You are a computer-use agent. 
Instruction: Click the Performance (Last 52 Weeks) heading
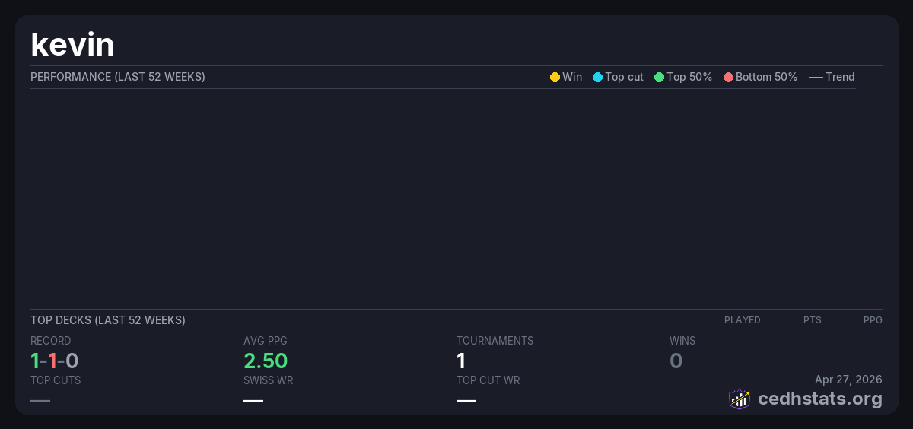pos(118,77)
